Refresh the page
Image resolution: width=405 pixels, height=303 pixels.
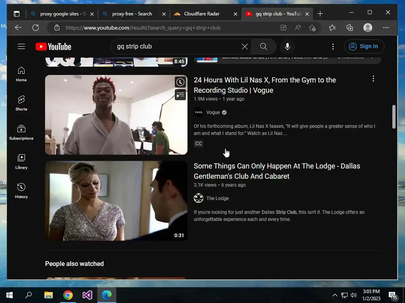[36, 28]
